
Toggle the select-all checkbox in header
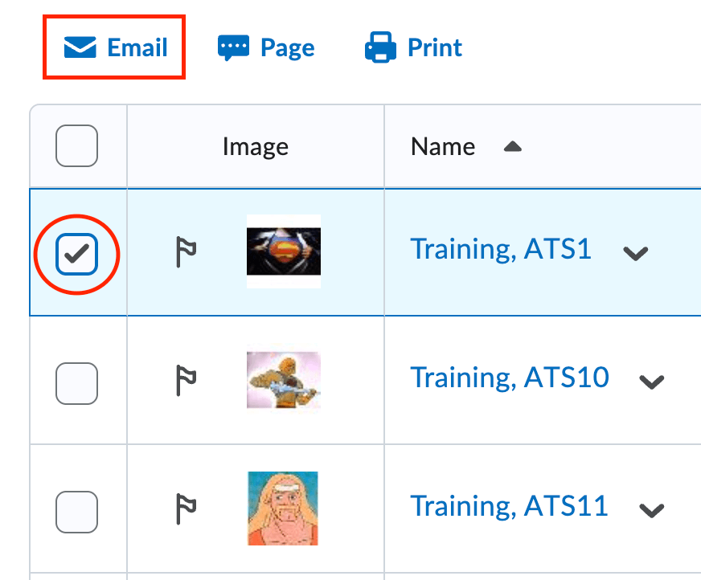[77, 146]
